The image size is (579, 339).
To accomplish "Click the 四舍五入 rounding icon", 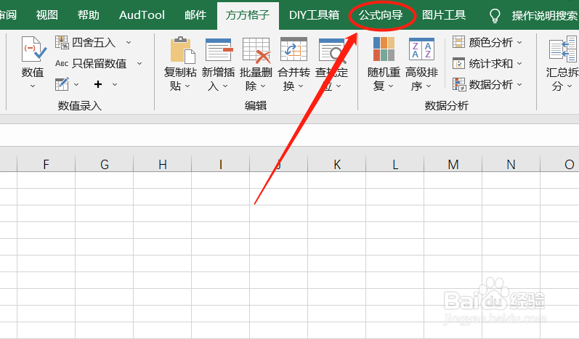I will (62, 42).
